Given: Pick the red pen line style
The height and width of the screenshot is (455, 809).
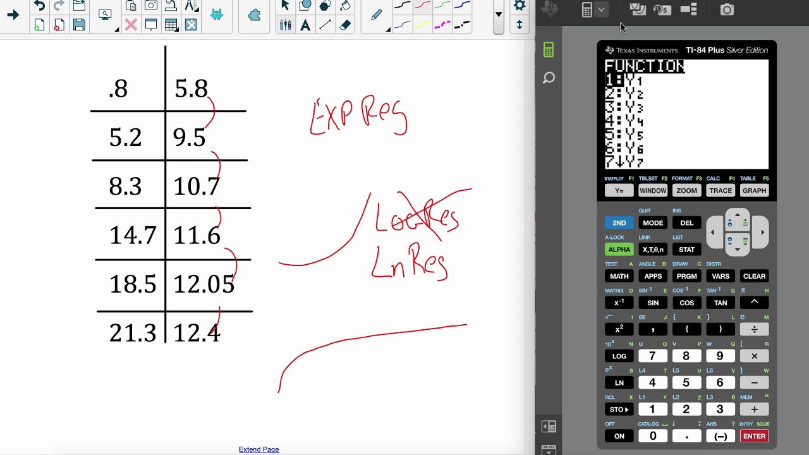Looking at the screenshot, I should pos(422,6).
